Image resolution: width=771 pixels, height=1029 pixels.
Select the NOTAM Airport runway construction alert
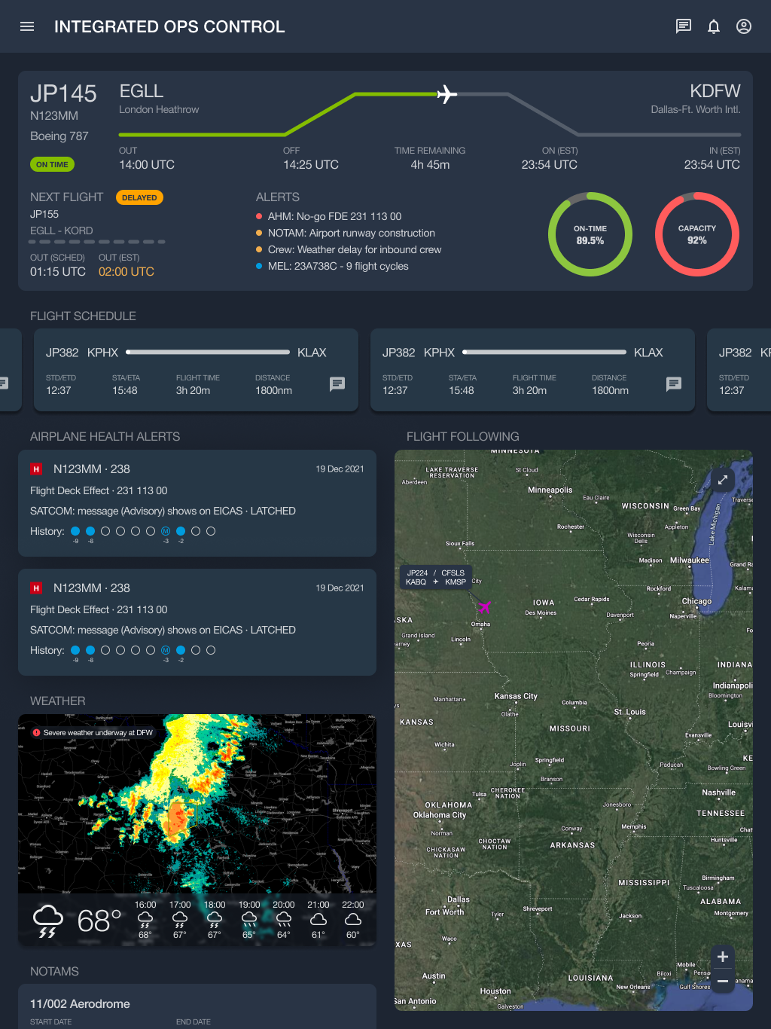pos(346,233)
